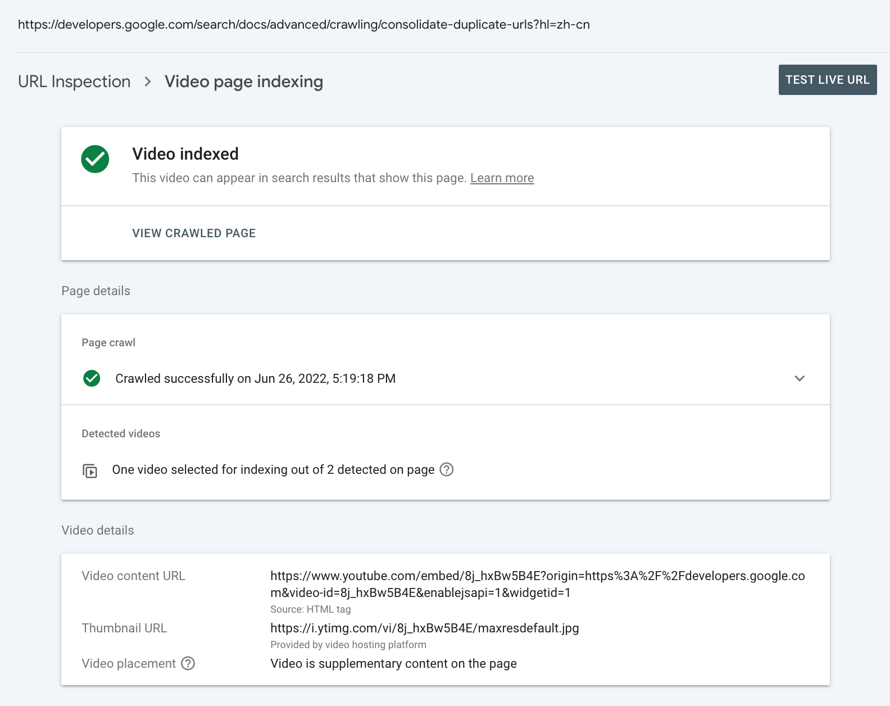Go back to URL Inspection breadcrumb
890x706 pixels.
74,82
